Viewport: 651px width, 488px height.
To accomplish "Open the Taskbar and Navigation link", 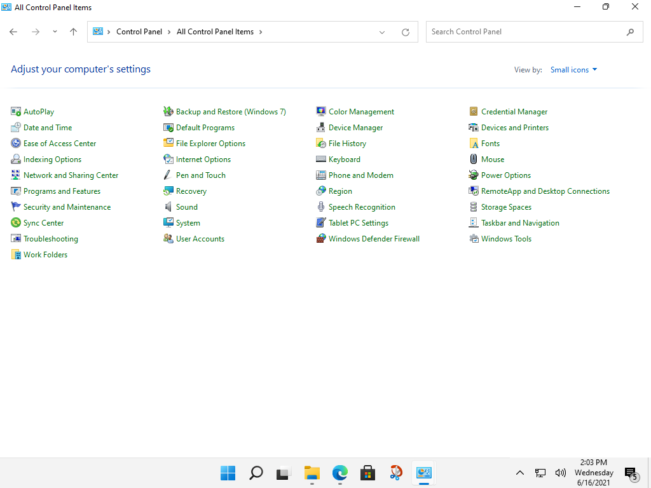I will point(520,223).
